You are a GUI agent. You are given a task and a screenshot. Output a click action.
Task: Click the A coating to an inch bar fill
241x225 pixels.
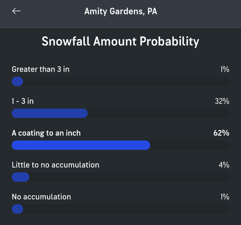click(x=81, y=145)
